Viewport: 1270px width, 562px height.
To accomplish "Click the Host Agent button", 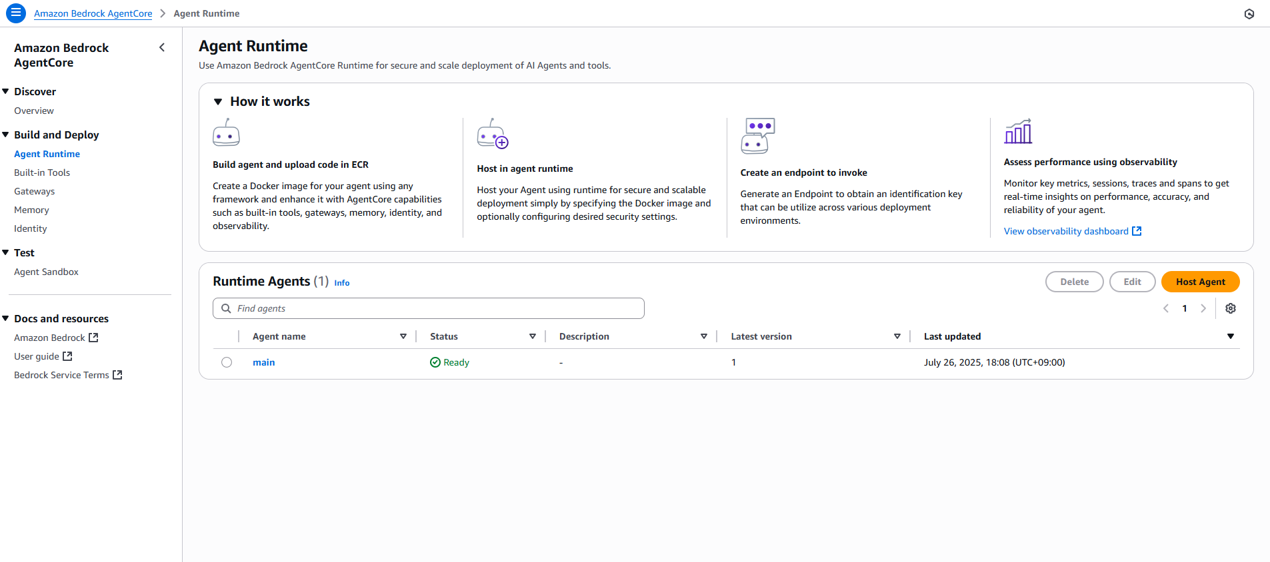I will (1200, 282).
